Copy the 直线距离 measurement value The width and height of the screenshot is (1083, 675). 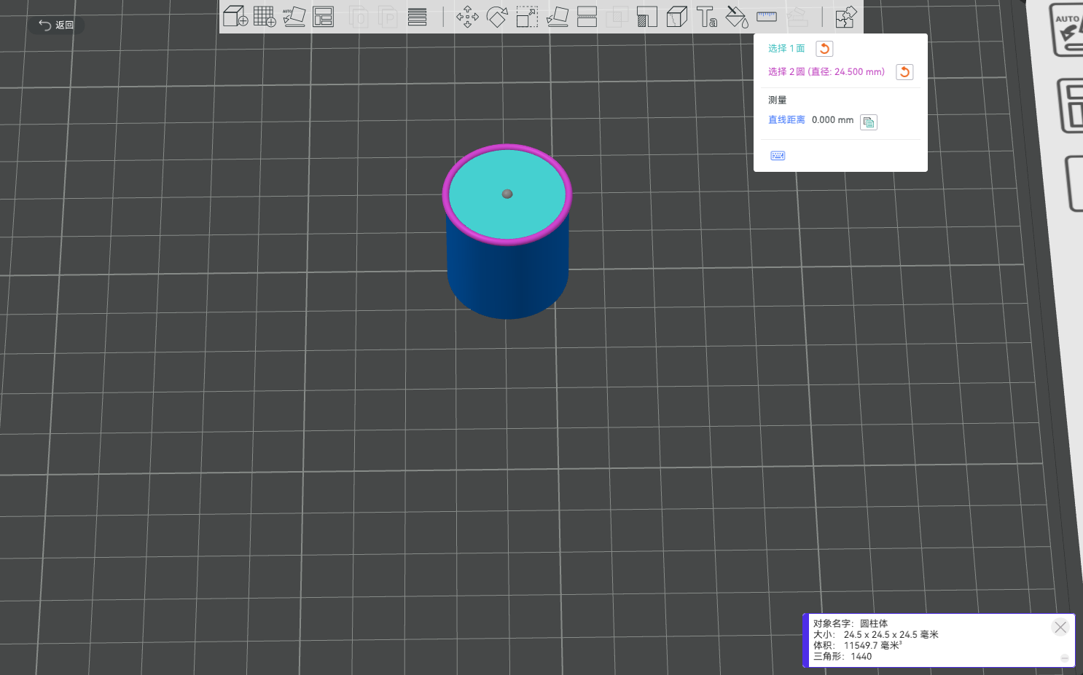[868, 122]
